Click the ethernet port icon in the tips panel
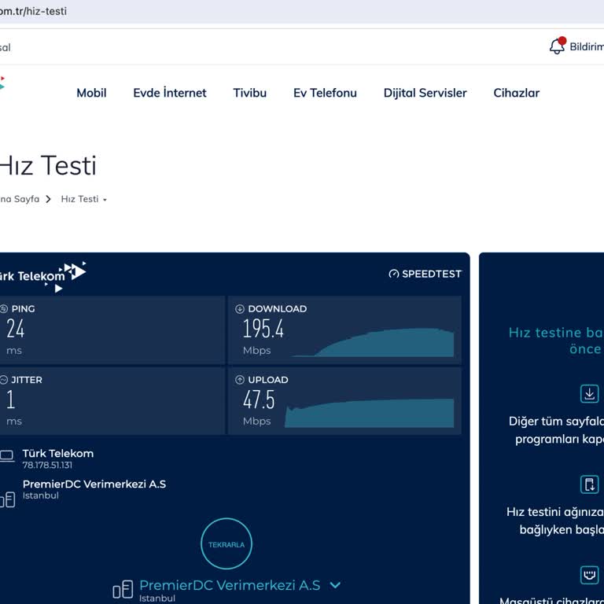Viewport: 604px width, 604px height. point(589,575)
